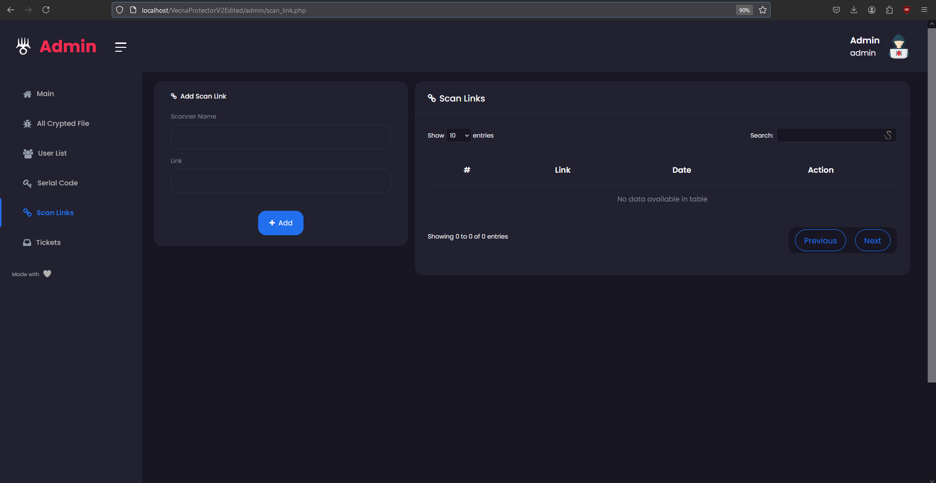936x483 pixels.
Task: Click the blue Add button
Action: 281,223
